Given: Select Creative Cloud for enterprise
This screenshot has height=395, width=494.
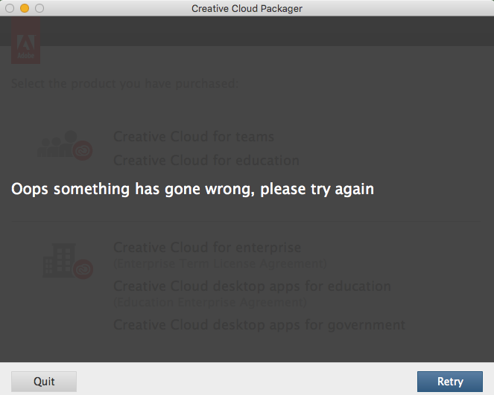Looking at the screenshot, I should 207,248.
